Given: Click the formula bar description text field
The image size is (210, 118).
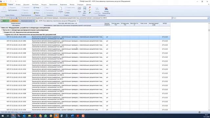Looking at the screenshot, I should coord(95,18).
